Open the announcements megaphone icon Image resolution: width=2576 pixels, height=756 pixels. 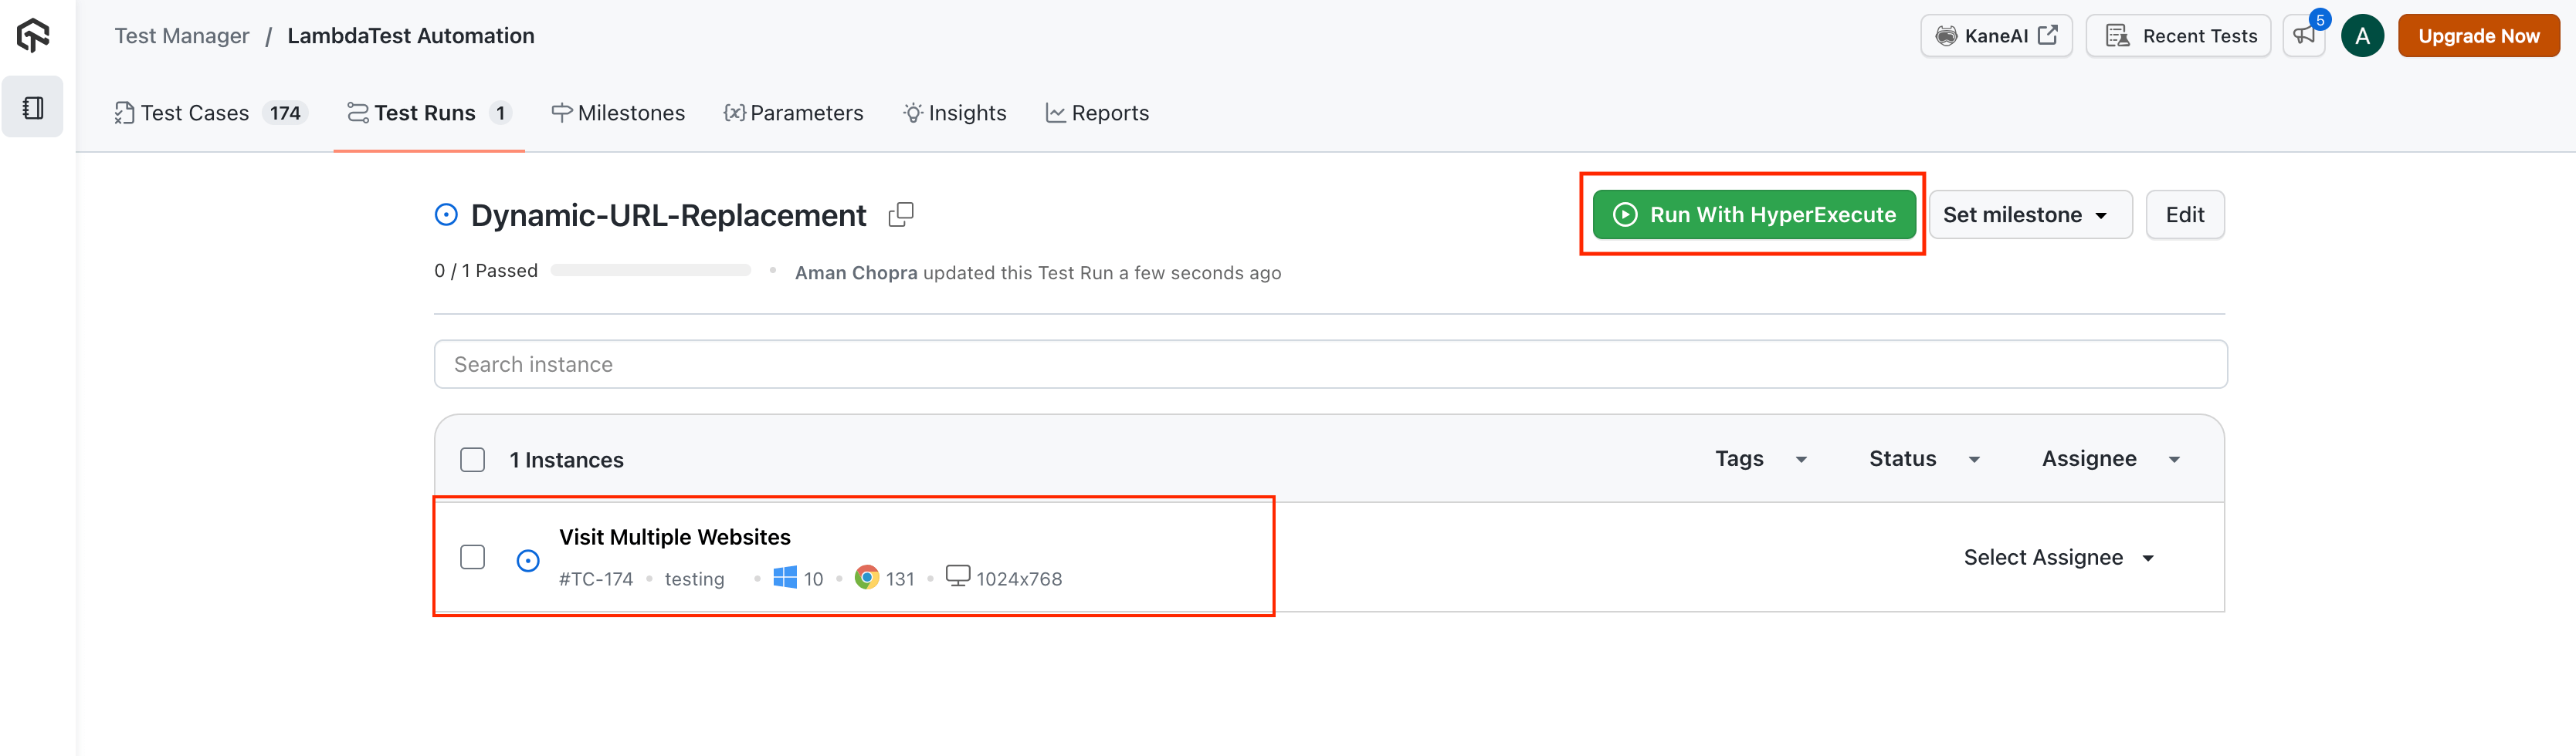click(2304, 36)
